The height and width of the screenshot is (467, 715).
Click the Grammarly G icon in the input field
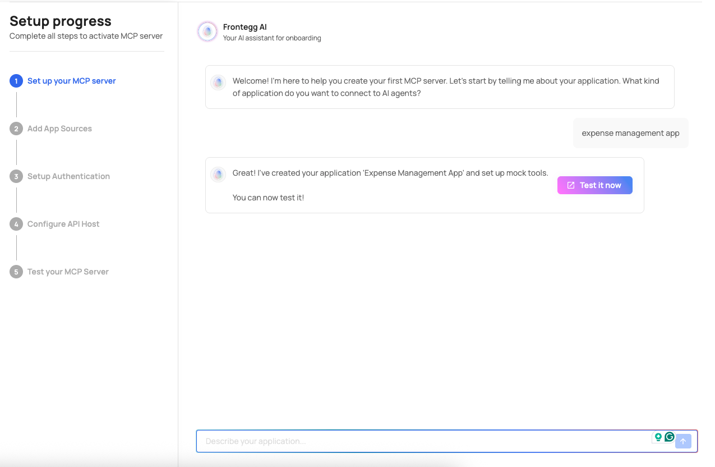(x=668, y=437)
